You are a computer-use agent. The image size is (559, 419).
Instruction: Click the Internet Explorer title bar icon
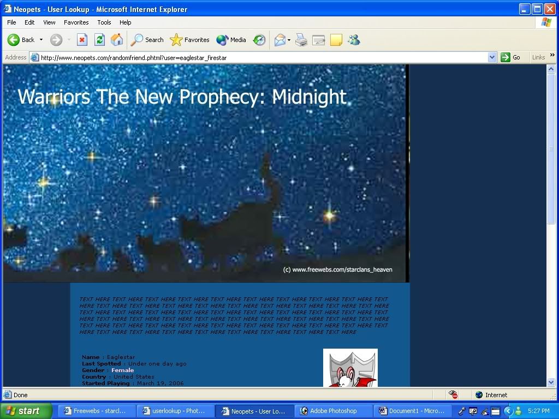coord(8,9)
